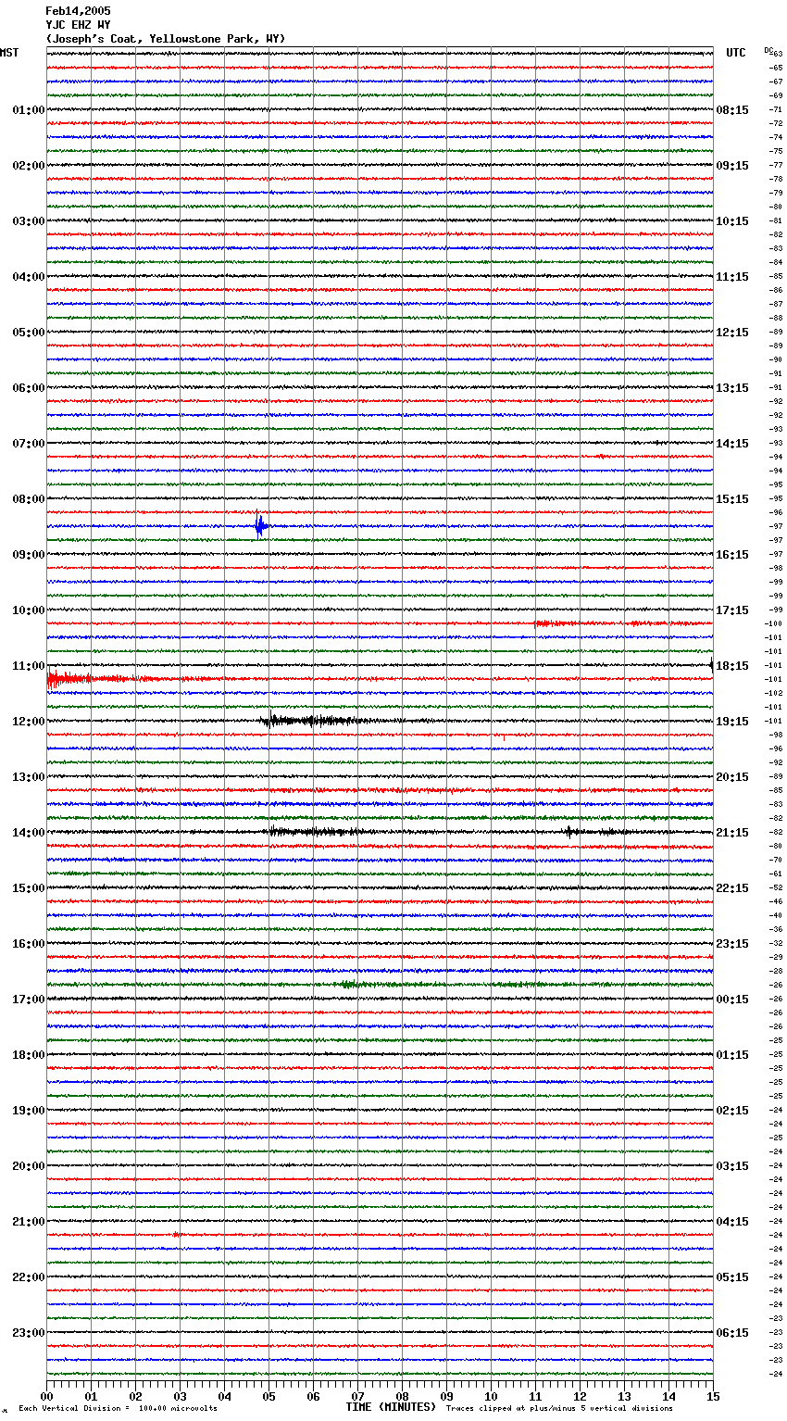Select the 12:00 MST time label
This screenshot has height=1421, width=787.
[x=29, y=722]
